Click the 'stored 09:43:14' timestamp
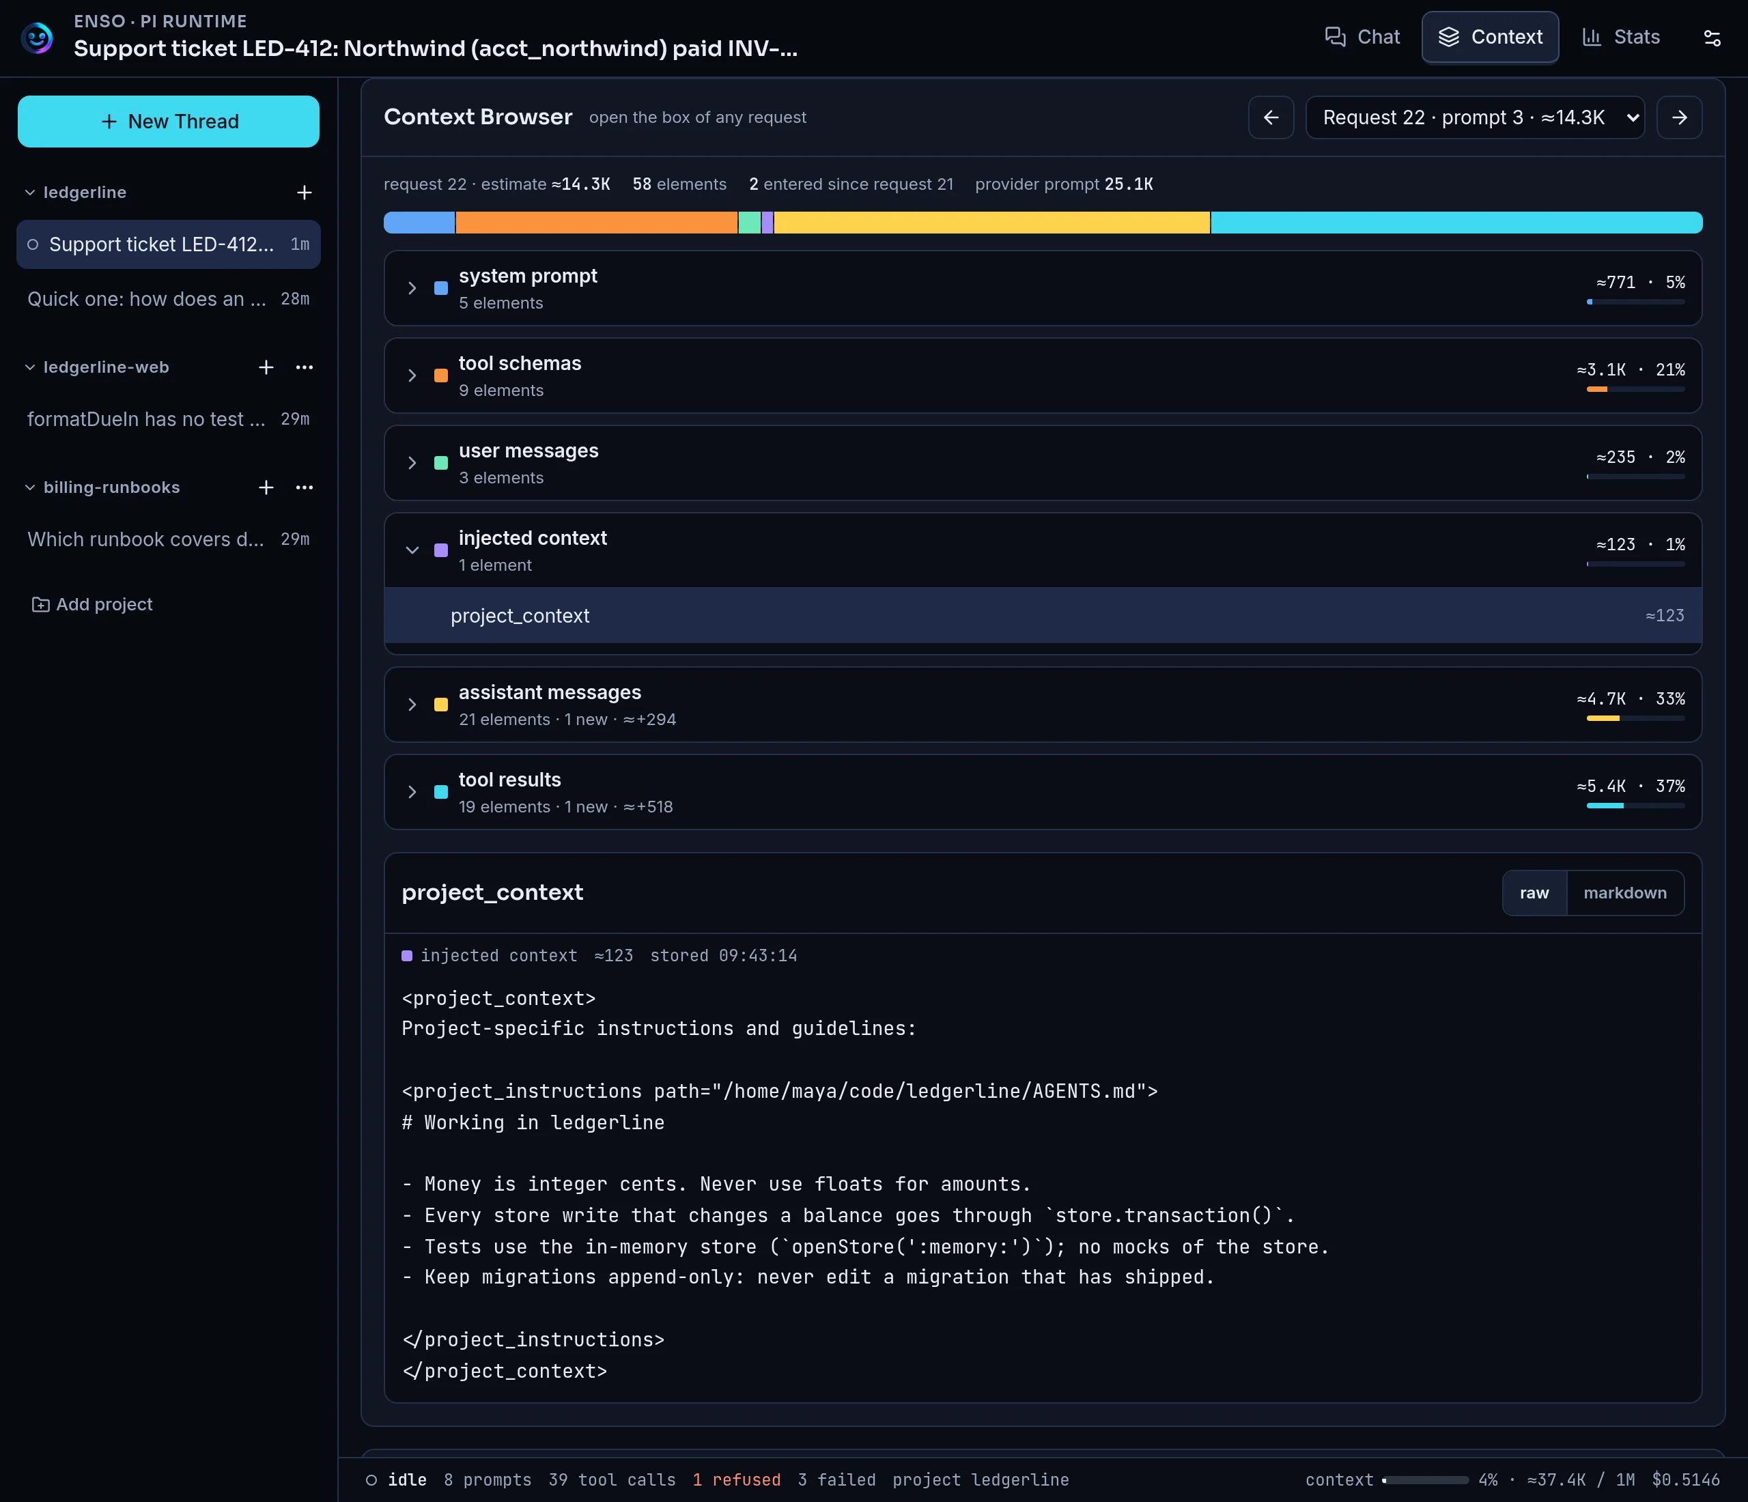 (723, 956)
